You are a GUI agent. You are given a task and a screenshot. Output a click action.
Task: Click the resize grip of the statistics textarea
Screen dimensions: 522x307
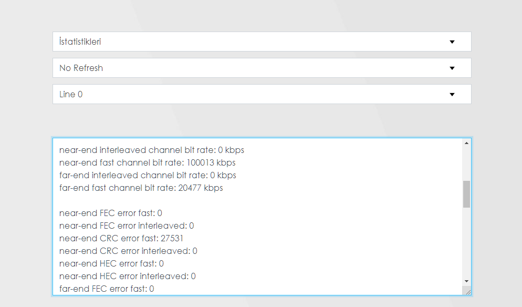coord(468,292)
